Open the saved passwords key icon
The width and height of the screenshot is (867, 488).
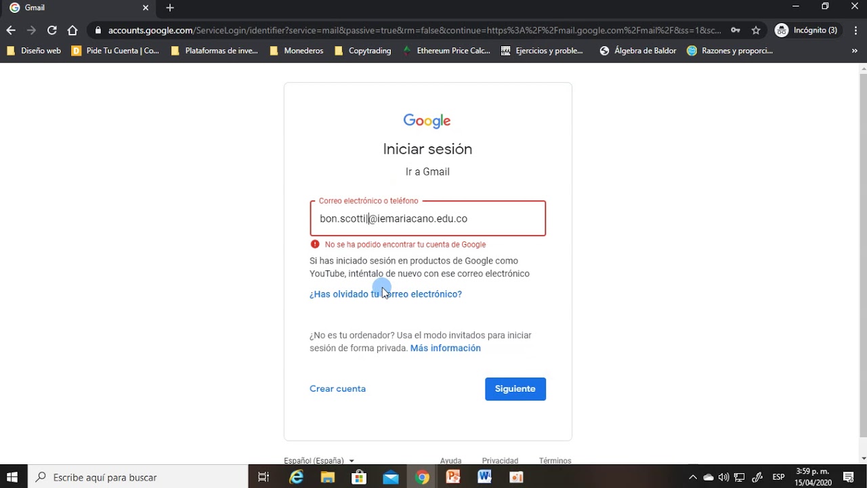736,30
